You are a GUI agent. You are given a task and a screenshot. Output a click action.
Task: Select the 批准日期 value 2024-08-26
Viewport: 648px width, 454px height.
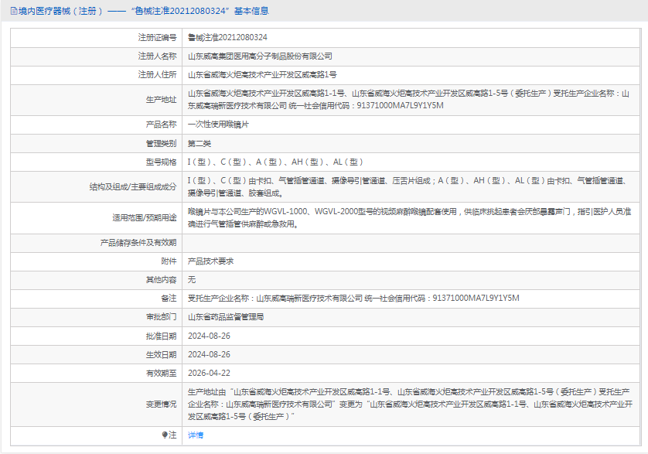[209, 336]
